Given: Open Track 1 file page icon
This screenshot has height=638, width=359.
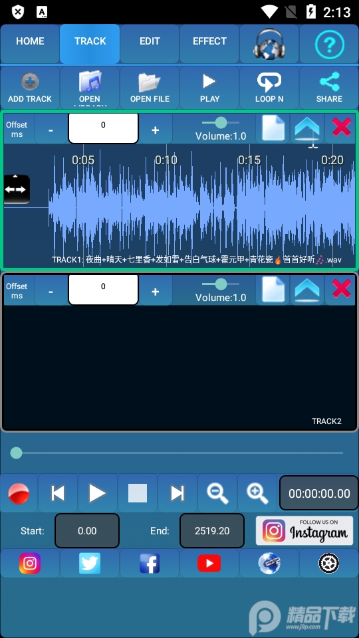Looking at the screenshot, I should [273, 128].
